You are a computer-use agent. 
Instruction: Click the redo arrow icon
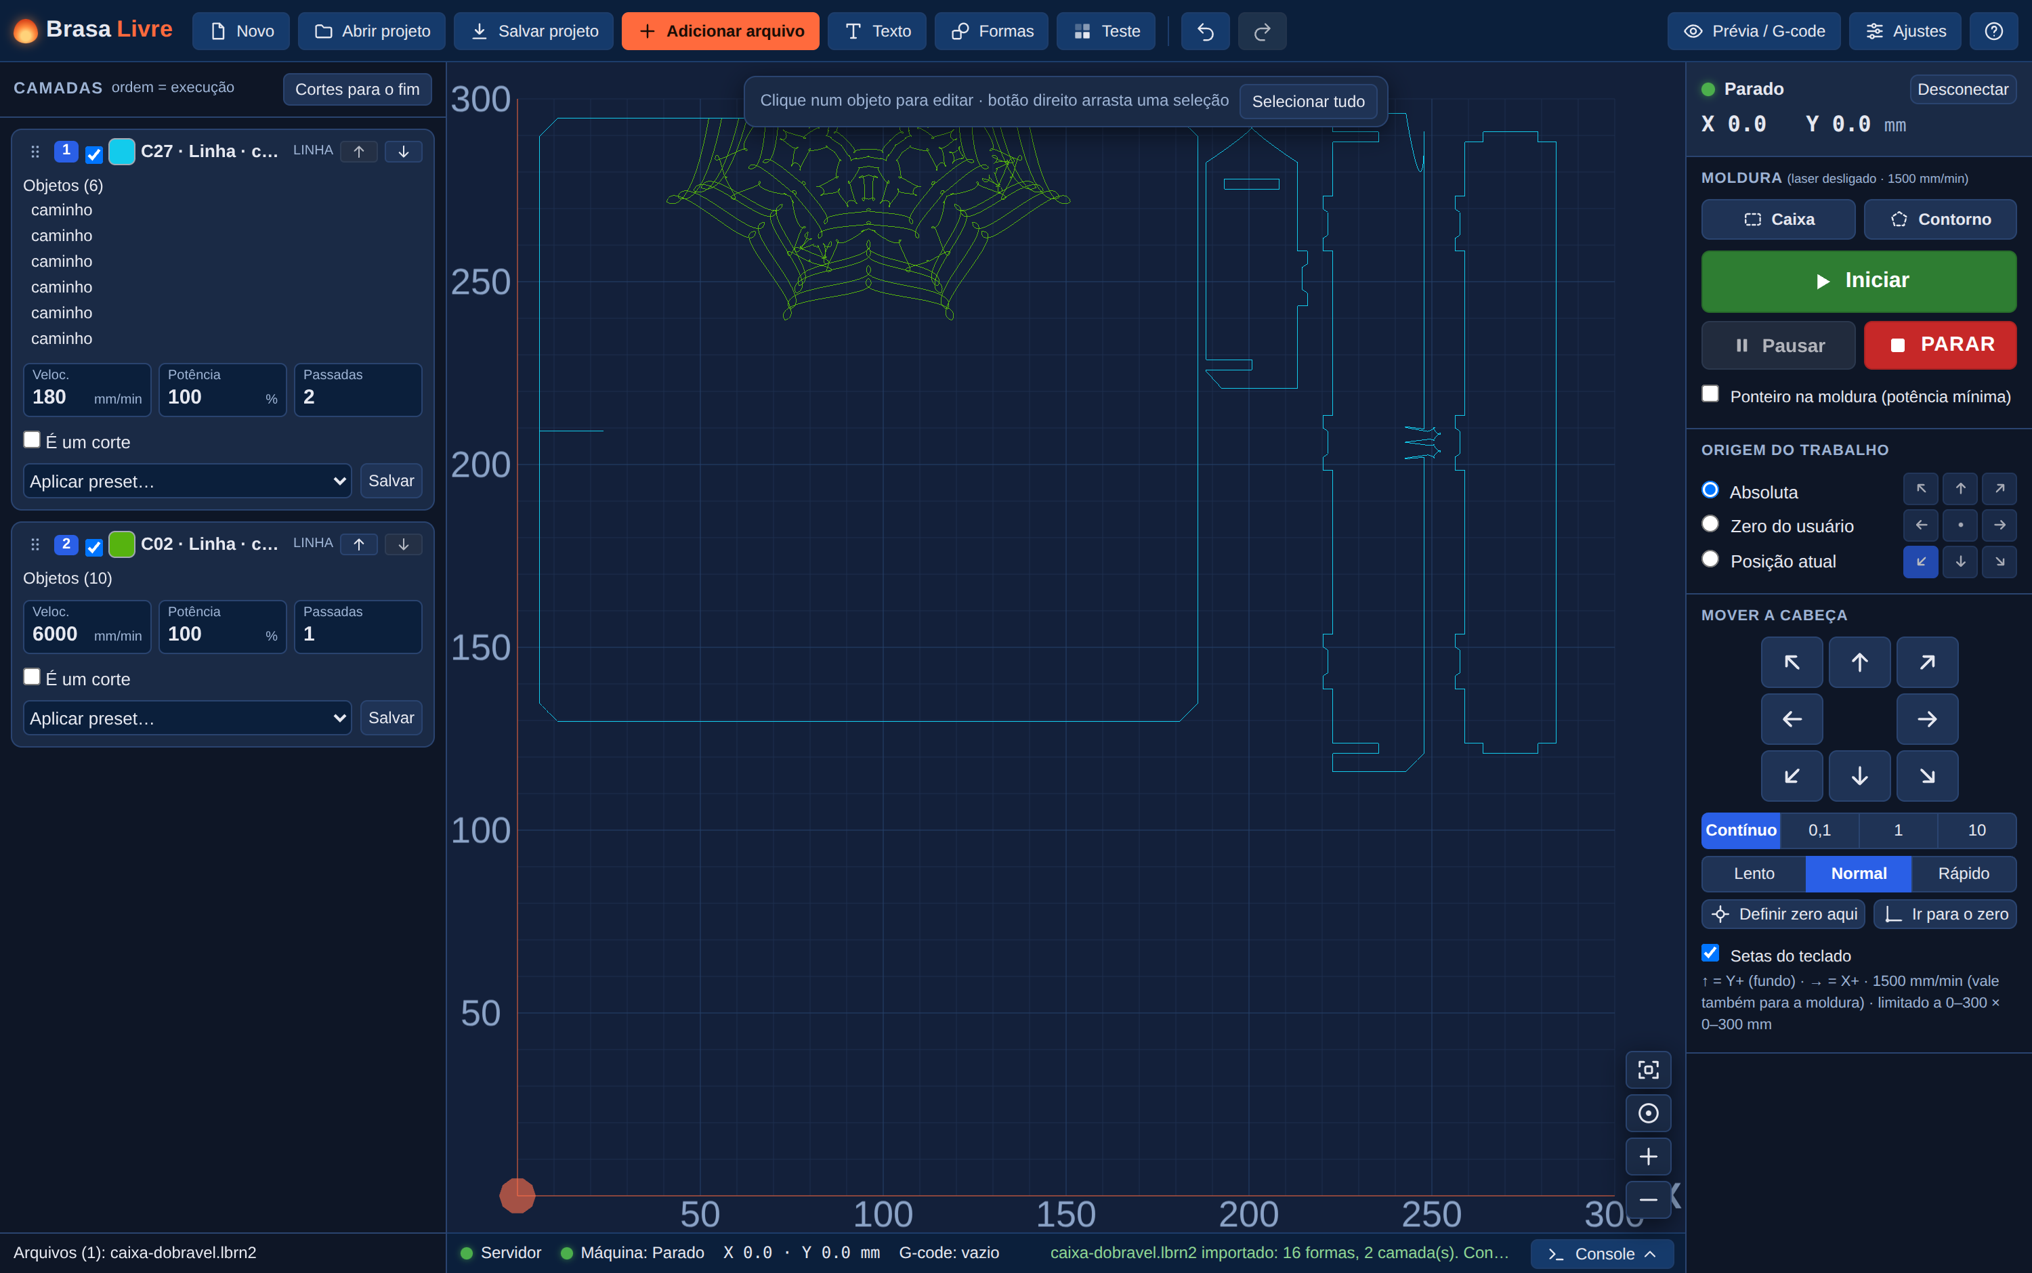pos(1261,31)
